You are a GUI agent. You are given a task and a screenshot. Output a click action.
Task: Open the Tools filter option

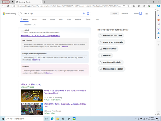(98, 19)
